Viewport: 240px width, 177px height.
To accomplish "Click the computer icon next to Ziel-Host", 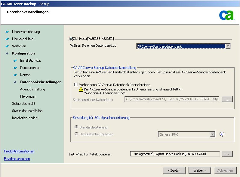I will pos(71,39).
